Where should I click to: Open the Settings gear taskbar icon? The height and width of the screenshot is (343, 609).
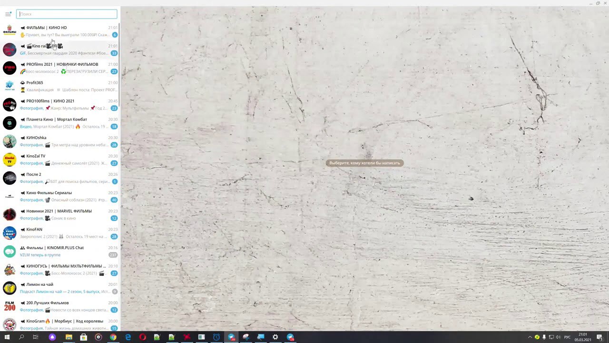point(275,337)
